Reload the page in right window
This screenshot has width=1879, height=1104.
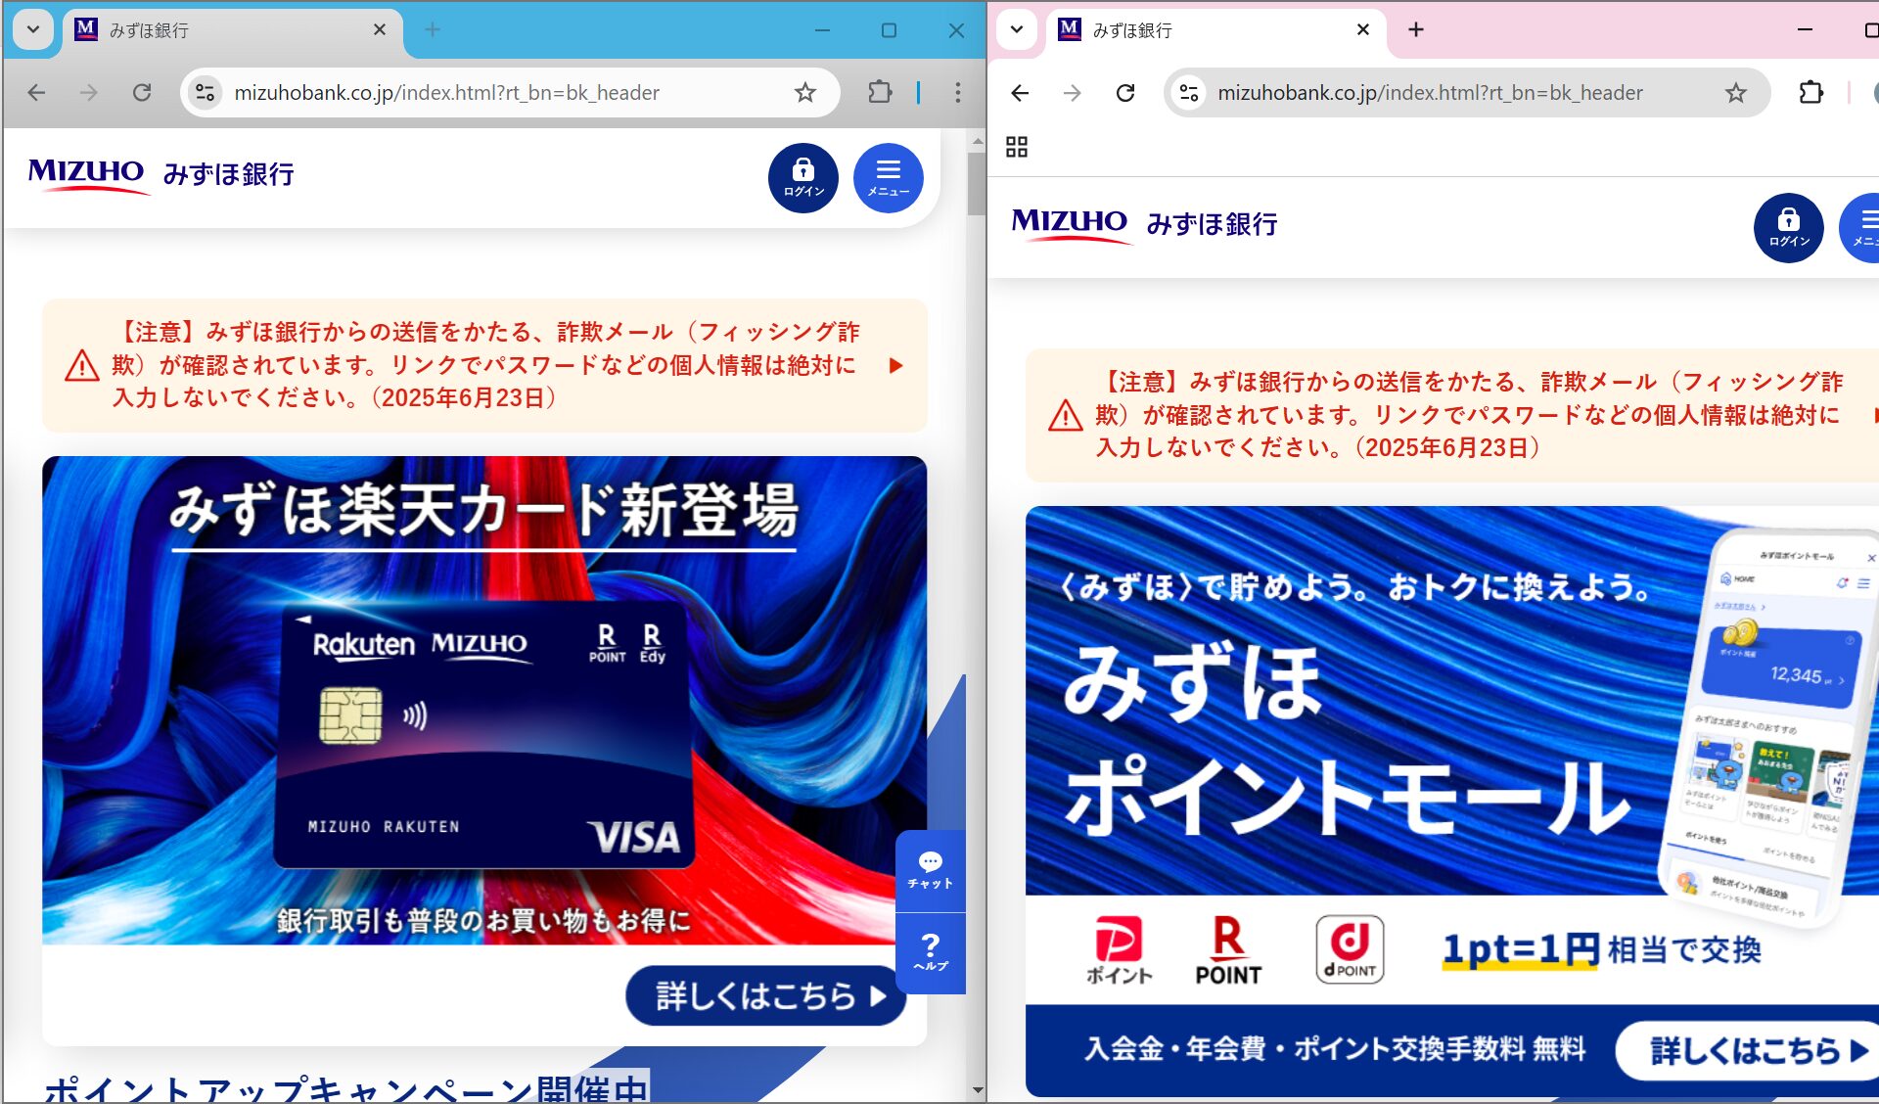point(1125,92)
